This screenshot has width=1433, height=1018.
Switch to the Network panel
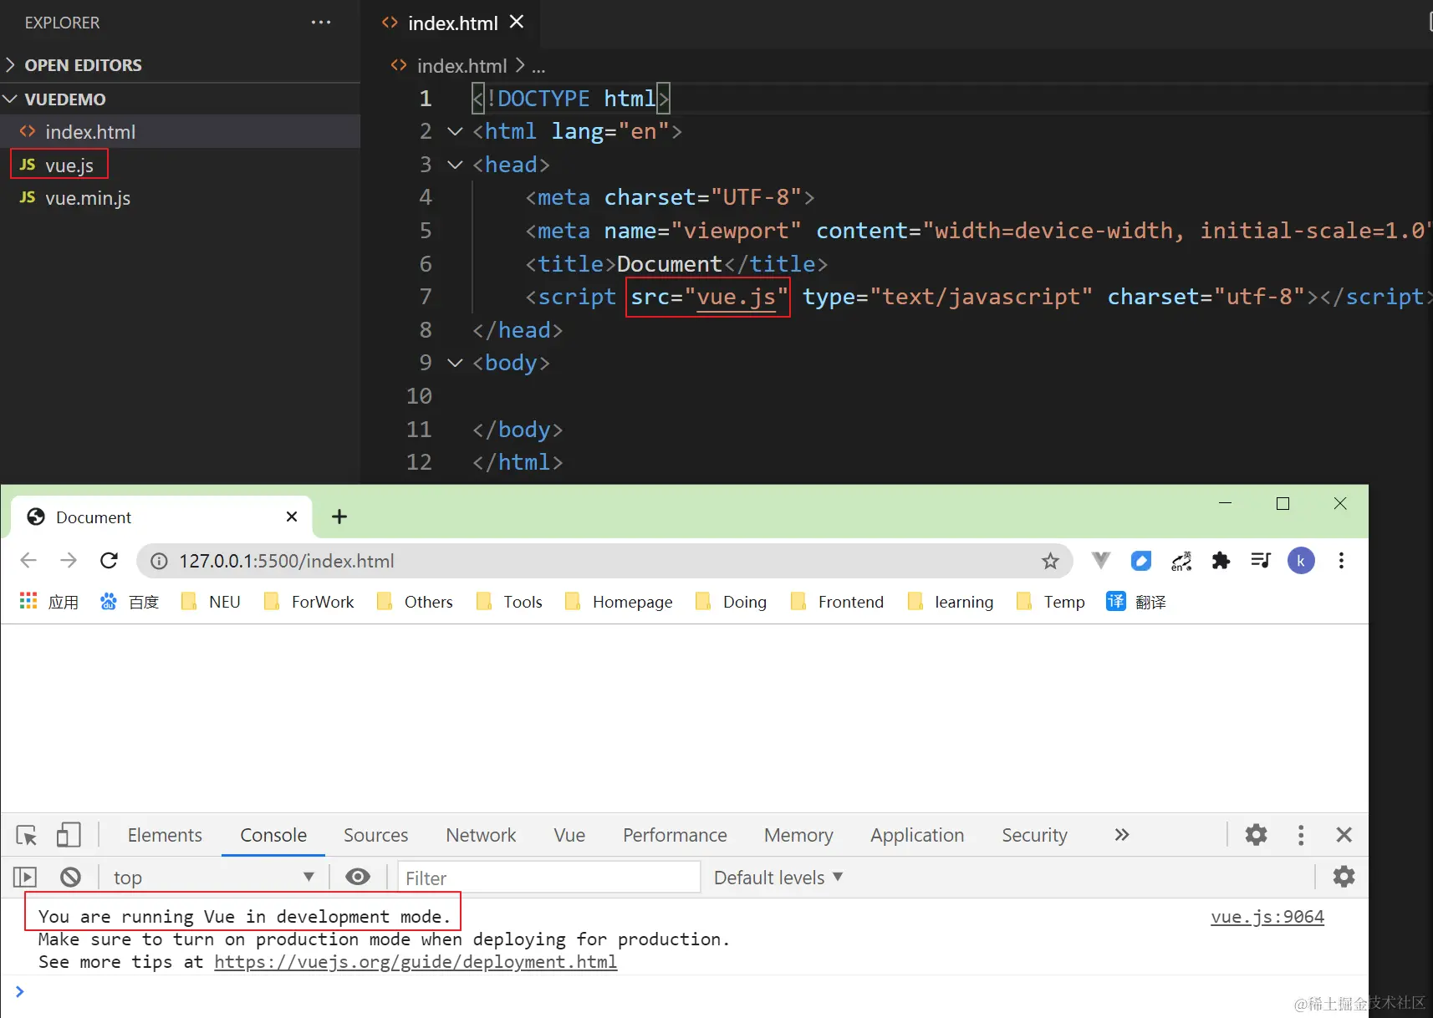(x=481, y=835)
